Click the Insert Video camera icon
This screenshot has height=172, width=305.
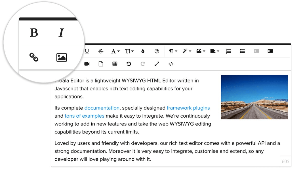point(87,64)
